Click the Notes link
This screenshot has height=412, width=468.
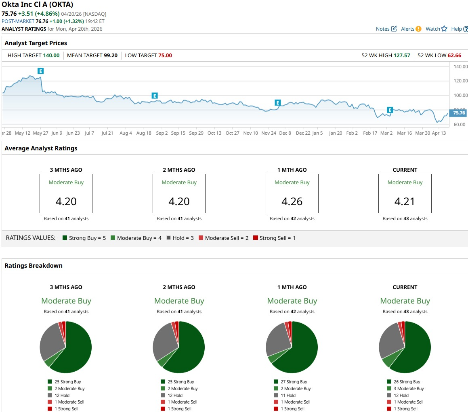[x=383, y=29]
